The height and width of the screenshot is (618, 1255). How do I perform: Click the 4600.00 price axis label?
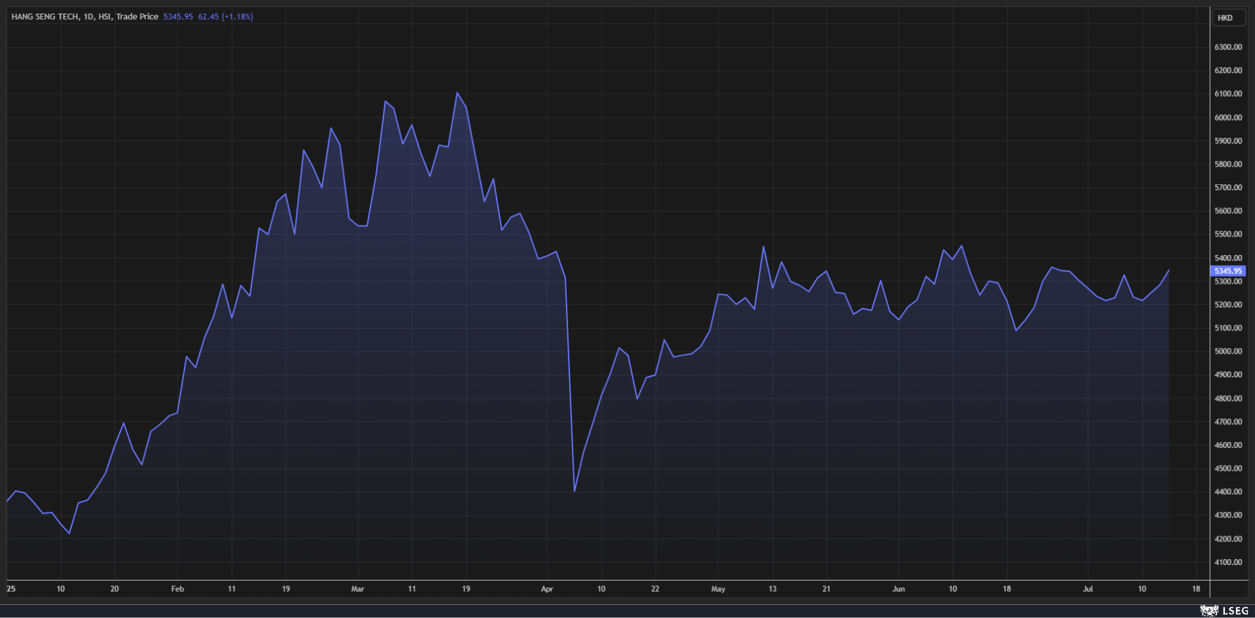coord(1228,445)
